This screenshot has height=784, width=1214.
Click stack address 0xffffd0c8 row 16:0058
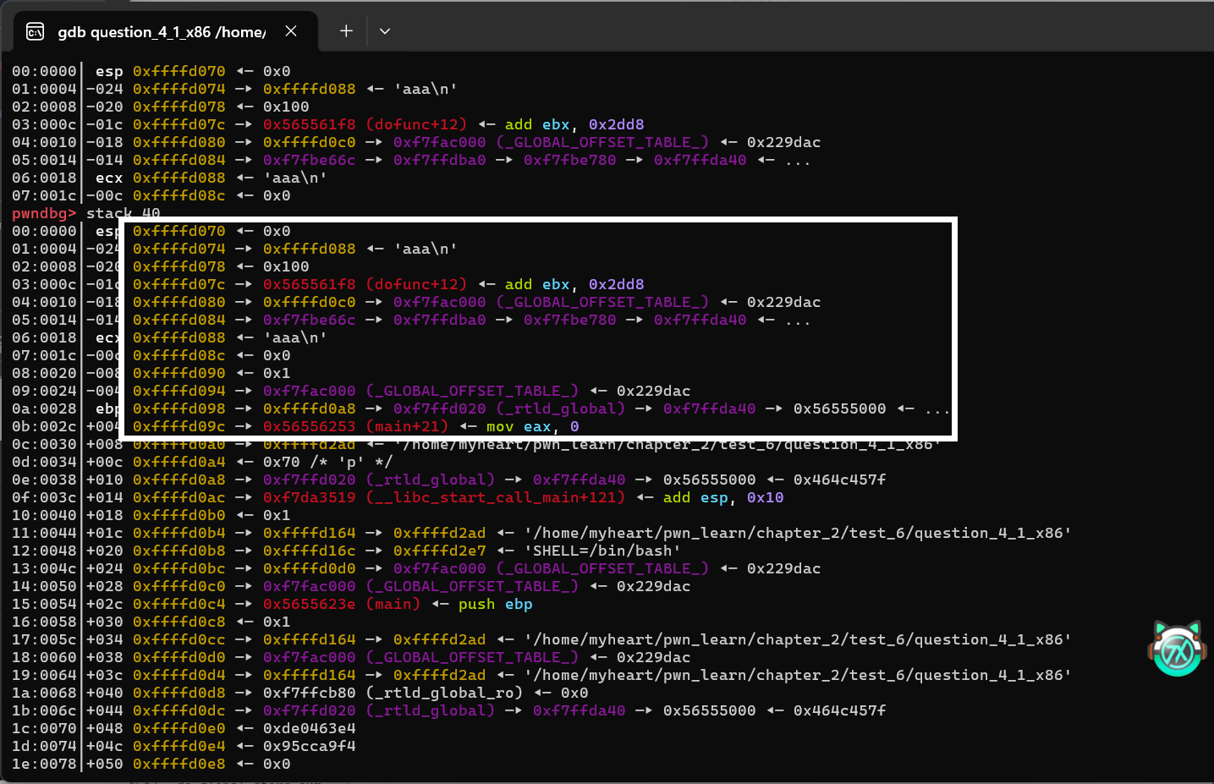pyautogui.click(x=179, y=622)
